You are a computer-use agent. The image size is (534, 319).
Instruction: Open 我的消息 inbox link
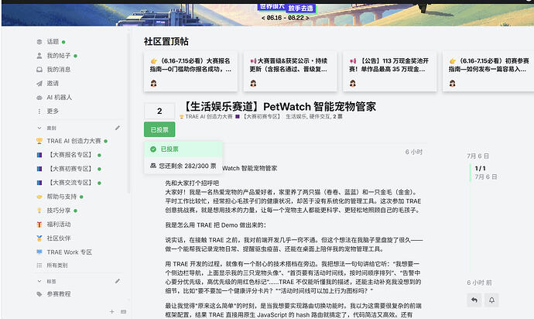point(53,70)
